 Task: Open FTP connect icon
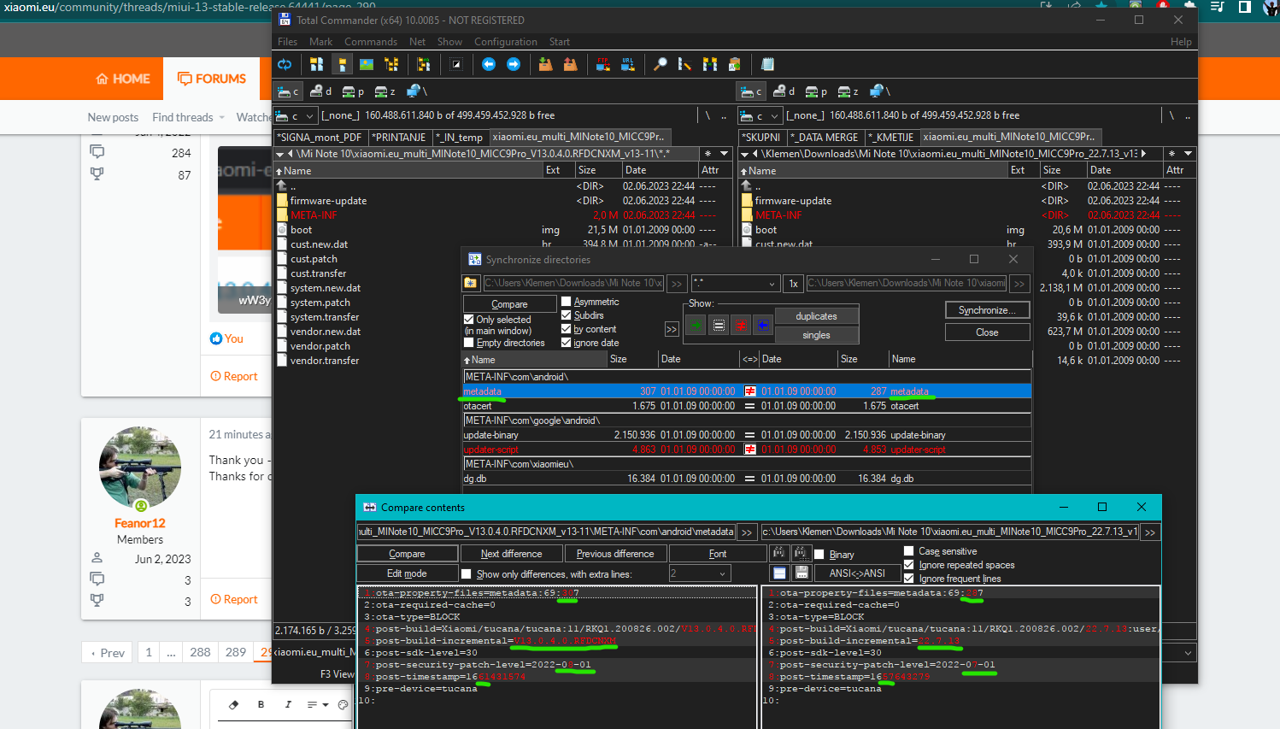click(603, 64)
